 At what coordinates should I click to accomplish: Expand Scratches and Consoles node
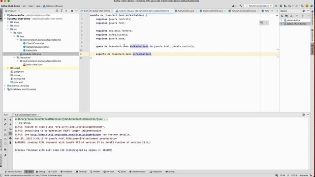[5, 89]
